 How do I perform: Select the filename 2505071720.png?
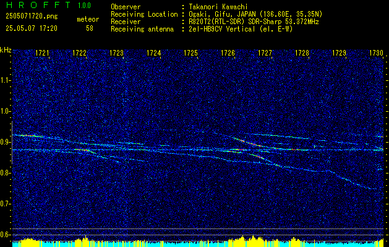tap(32, 17)
